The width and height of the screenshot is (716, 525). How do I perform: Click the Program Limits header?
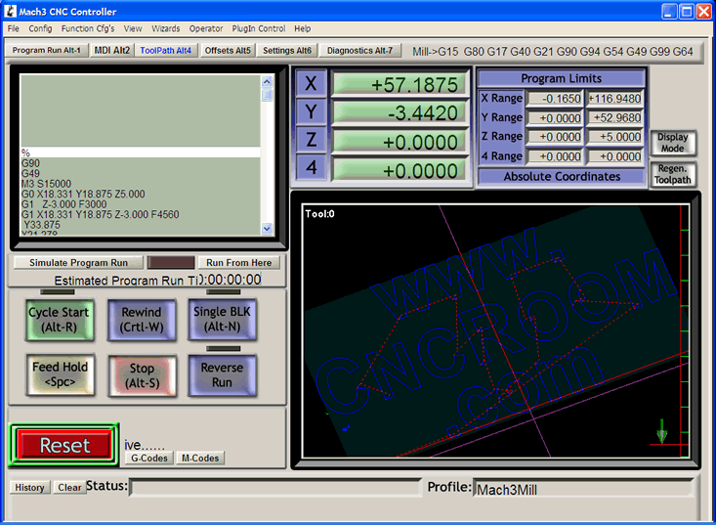(562, 78)
